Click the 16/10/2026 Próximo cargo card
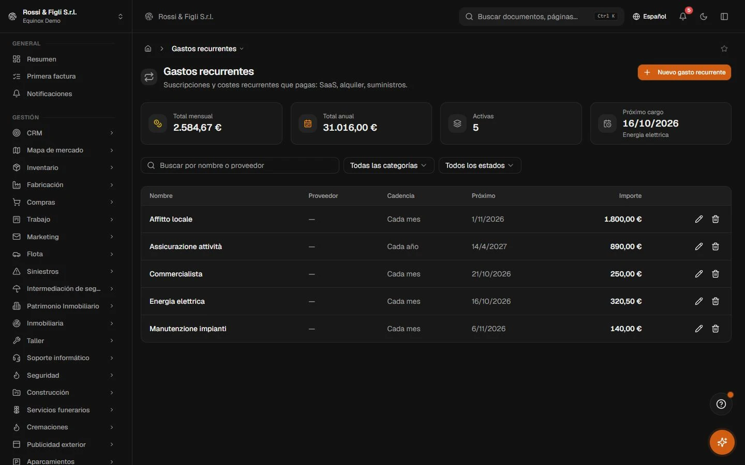 tap(661, 123)
